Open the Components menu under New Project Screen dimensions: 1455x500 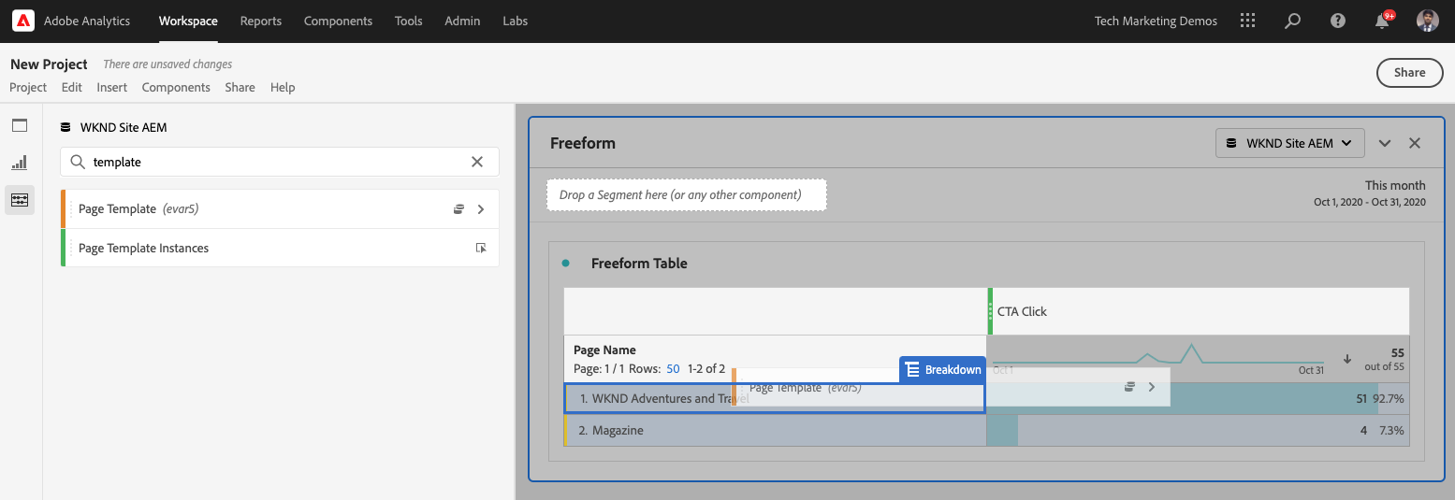(x=176, y=87)
